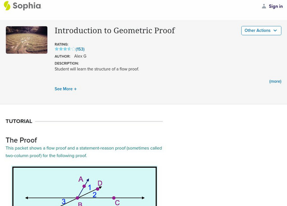Click the labyrinth tutorial thumbnail
This screenshot has height=206, width=287.
tap(27, 40)
